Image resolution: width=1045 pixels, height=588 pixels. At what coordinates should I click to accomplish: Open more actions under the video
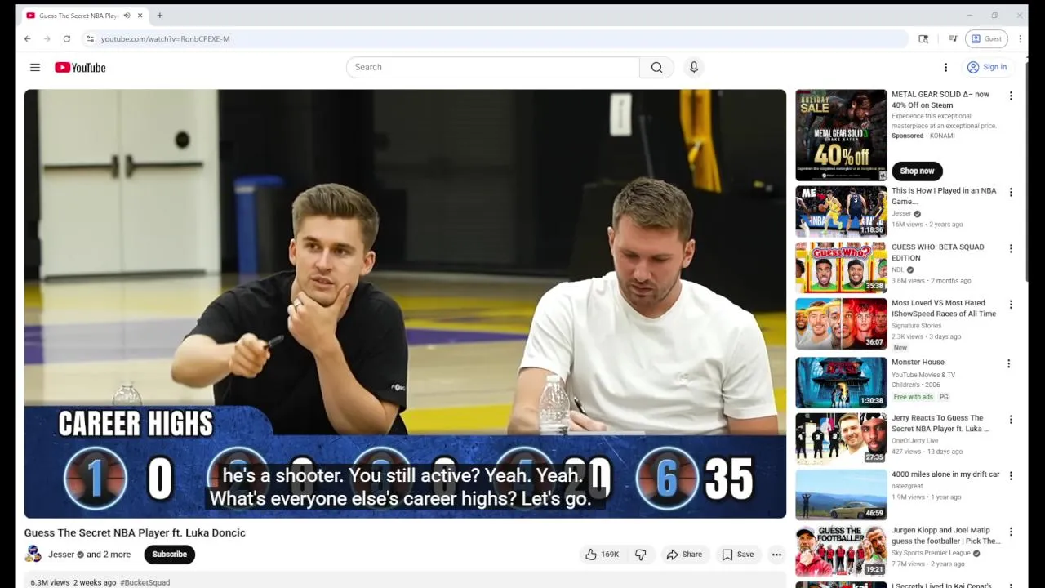tap(776, 555)
